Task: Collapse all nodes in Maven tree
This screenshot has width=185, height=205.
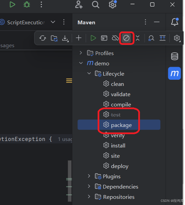Action: click(x=138, y=38)
